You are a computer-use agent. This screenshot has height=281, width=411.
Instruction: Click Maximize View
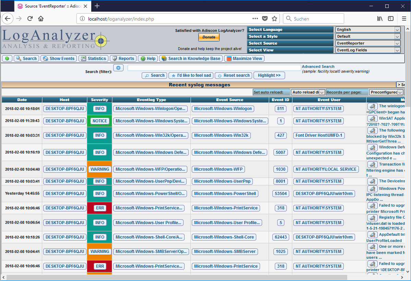[244, 58]
